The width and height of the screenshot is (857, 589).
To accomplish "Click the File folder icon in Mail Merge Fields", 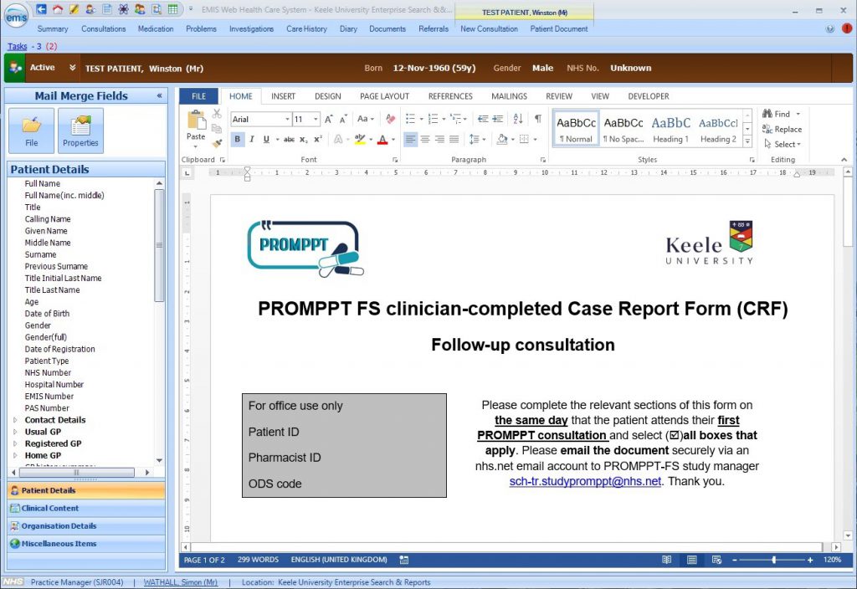I will coord(31,131).
